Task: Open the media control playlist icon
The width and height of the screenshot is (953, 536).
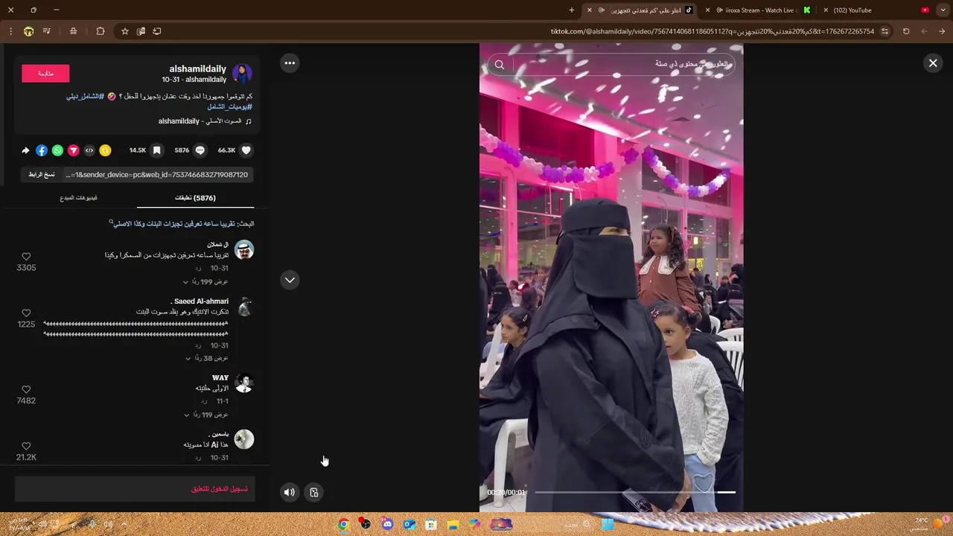Action: pyautogui.click(x=46, y=31)
